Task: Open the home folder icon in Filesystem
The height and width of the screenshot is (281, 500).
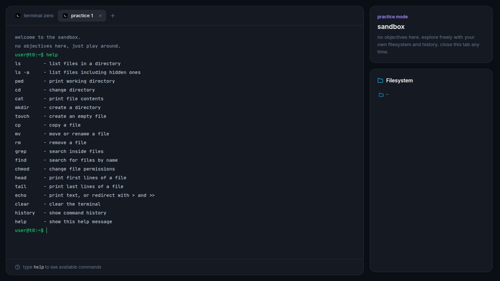Action: 381,95
